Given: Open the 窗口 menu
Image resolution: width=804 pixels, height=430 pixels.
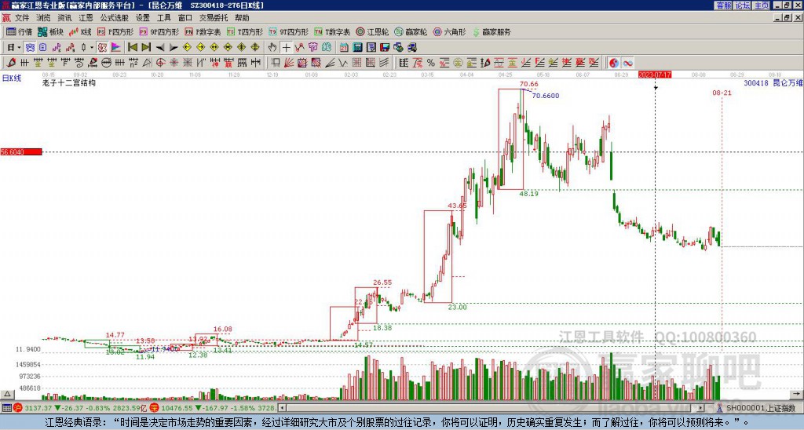Looking at the screenshot, I should click(x=185, y=18).
